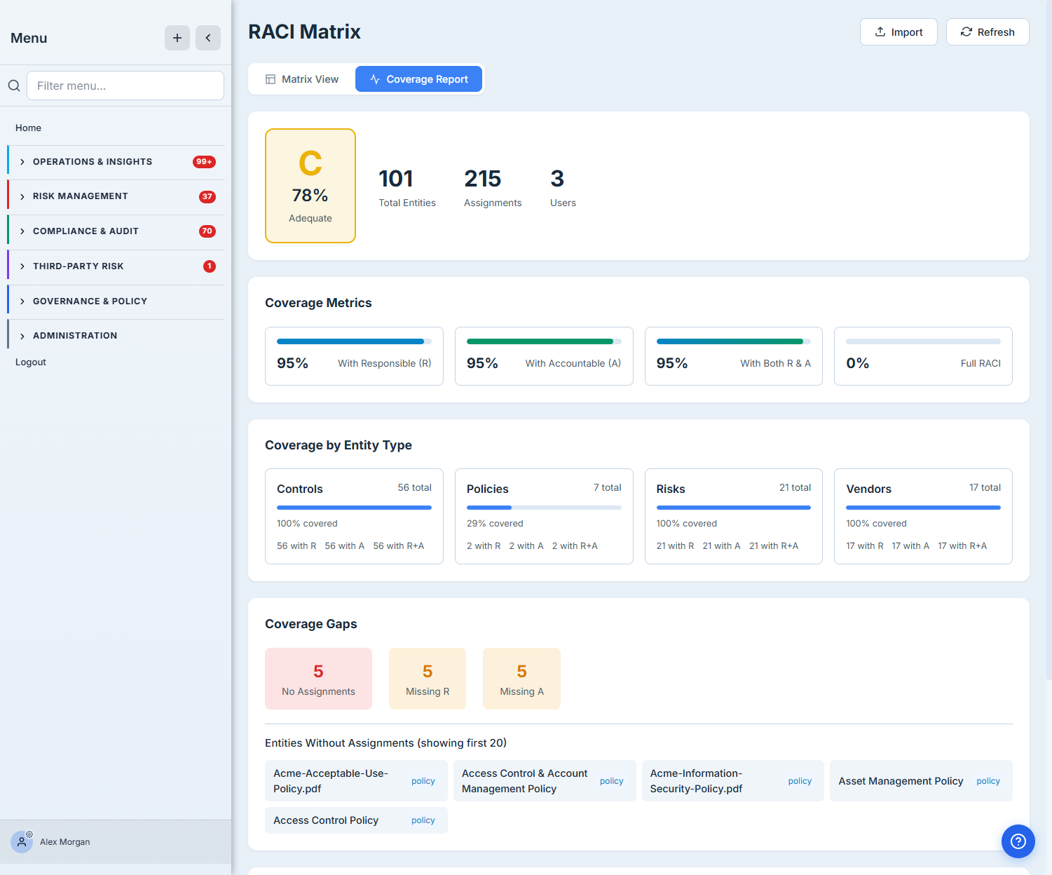Open Access Control & Account Management Policy
The width and height of the screenshot is (1052, 875).
545,781
